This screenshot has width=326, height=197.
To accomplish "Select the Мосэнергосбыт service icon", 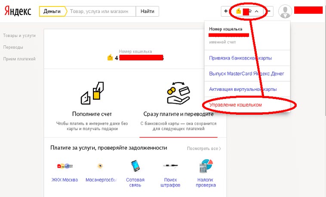I will coord(100,166).
